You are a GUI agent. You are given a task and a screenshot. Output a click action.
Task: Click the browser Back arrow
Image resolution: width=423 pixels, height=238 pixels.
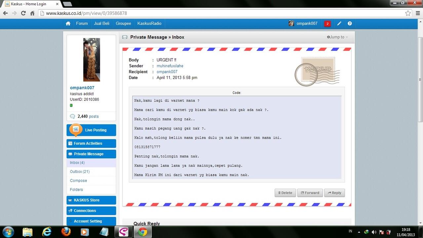pos(5,13)
